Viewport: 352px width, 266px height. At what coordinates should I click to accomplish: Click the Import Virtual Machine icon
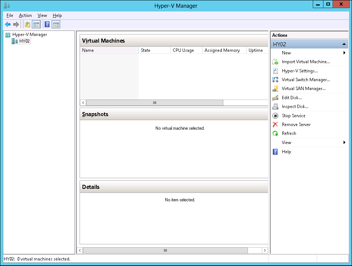click(x=275, y=62)
